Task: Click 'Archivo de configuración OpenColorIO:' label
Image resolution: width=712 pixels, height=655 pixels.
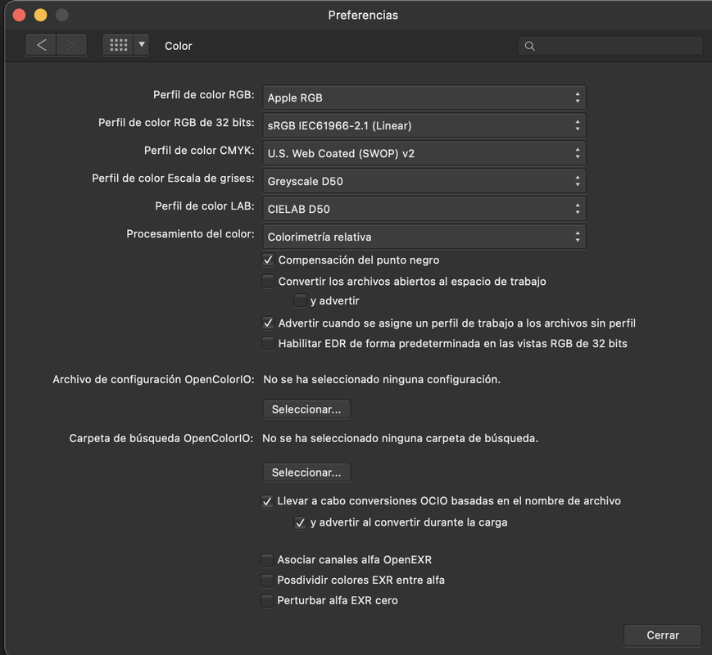Action: 153,379
